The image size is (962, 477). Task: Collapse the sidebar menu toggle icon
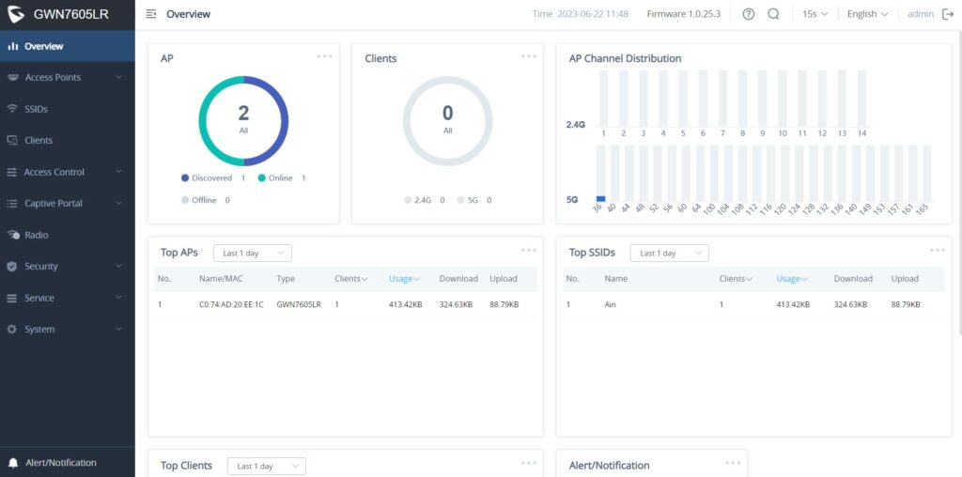151,14
